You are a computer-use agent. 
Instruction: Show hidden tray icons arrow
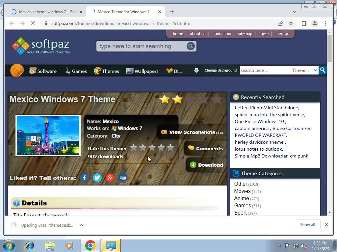[280, 246]
